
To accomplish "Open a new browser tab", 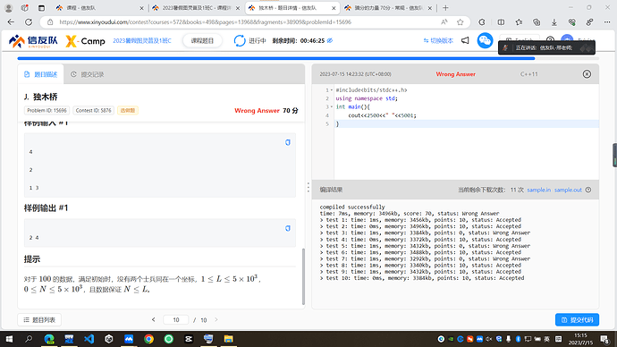I will coord(445,8).
